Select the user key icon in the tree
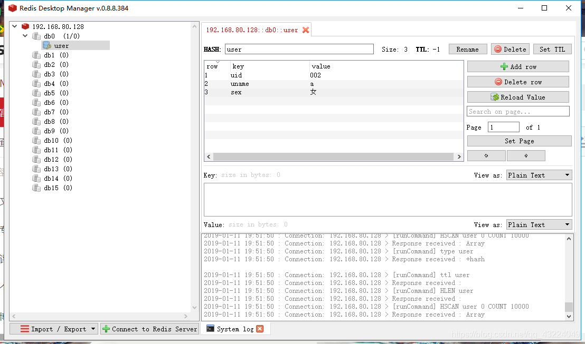 coord(46,45)
